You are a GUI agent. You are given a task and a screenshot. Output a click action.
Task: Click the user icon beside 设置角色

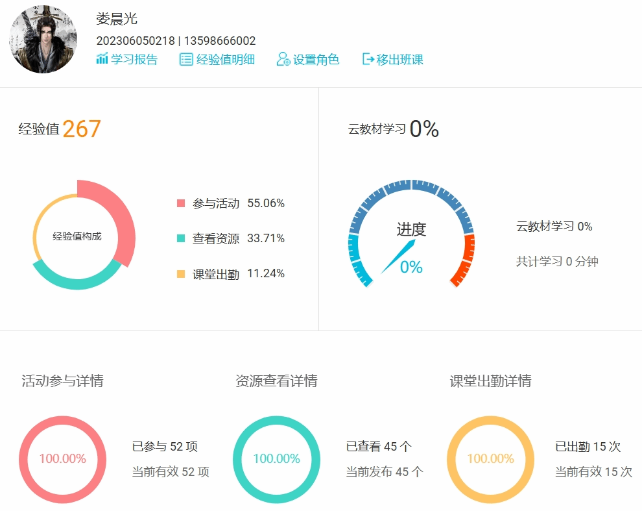point(283,60)
